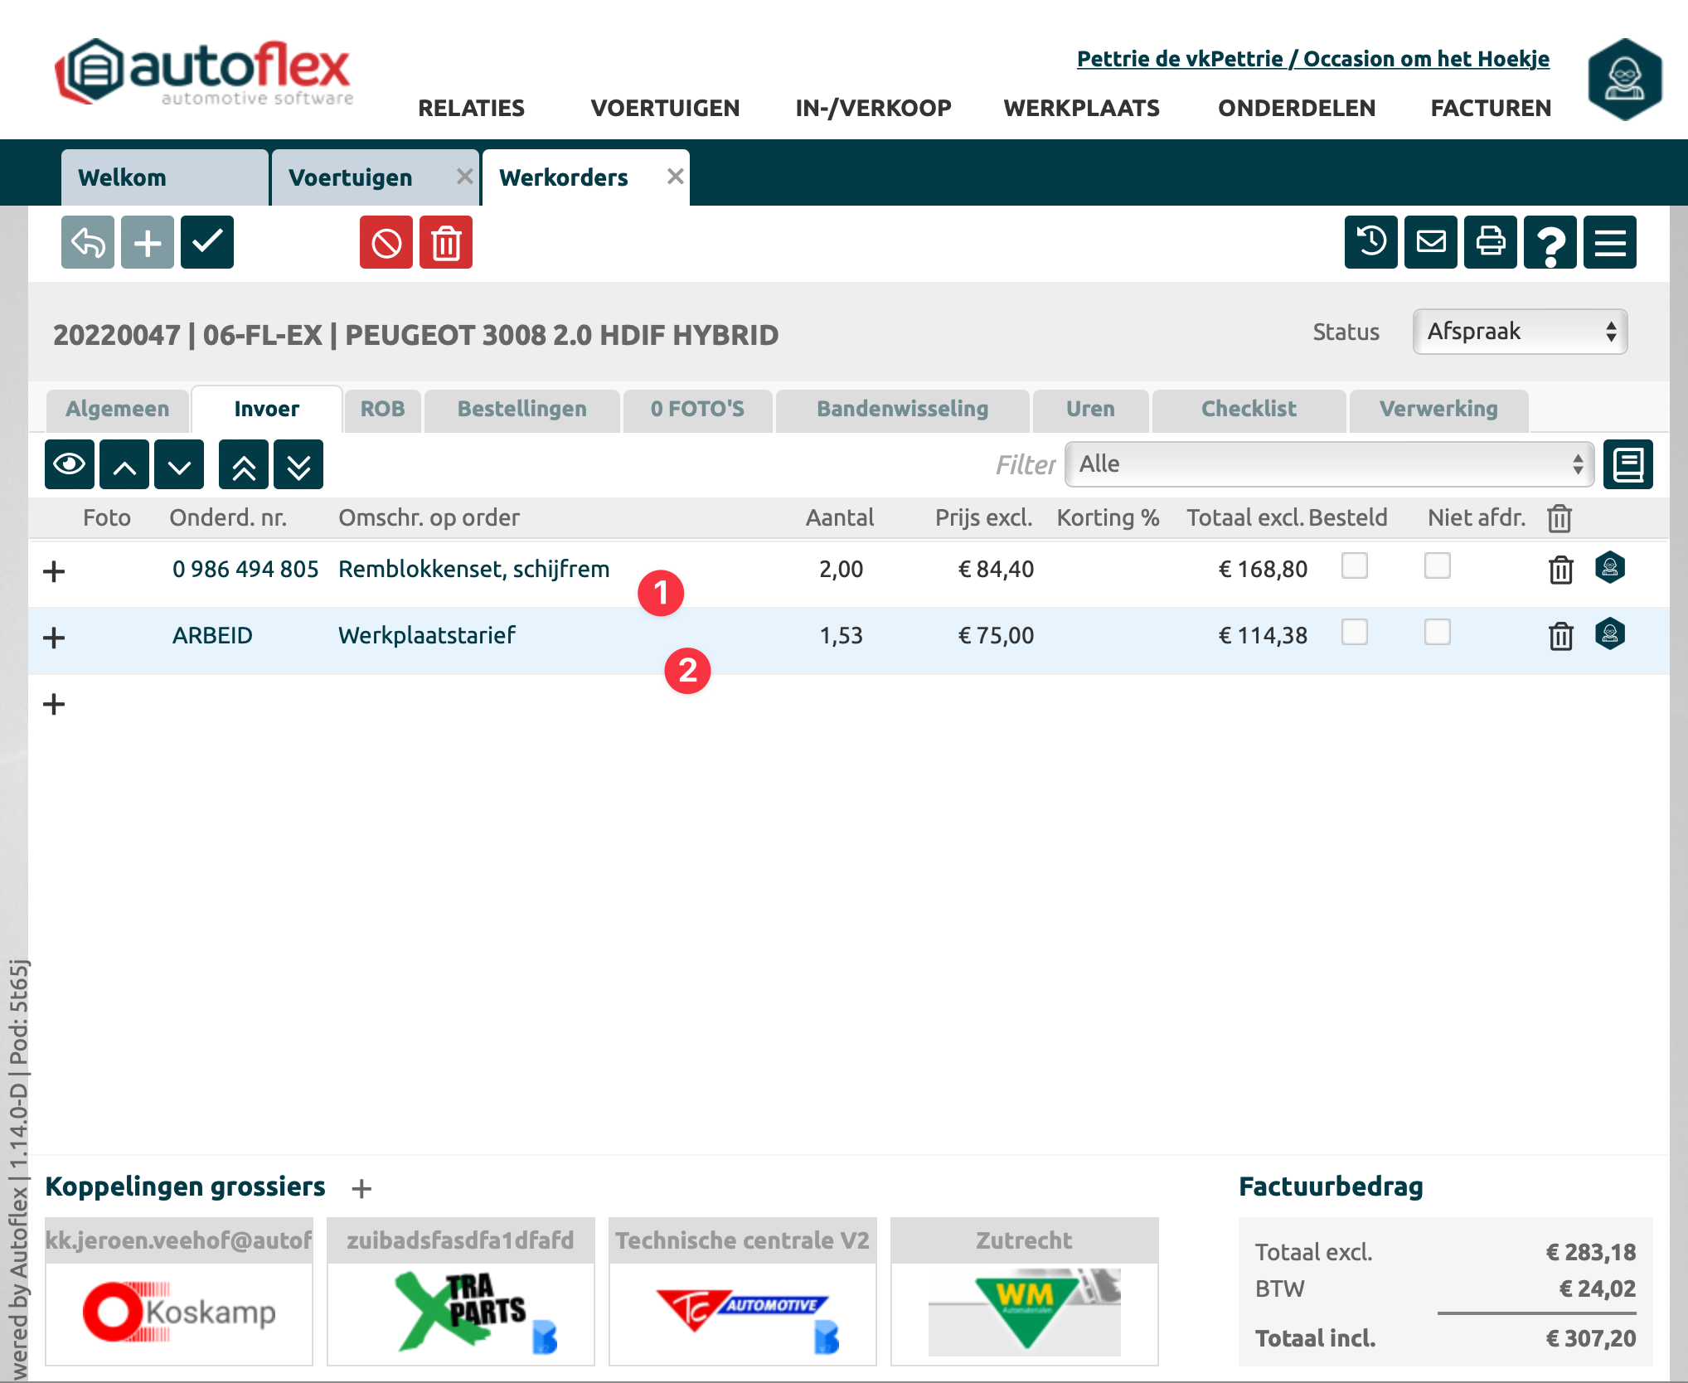The image size is (1688, 1383).
Task: Click the print icon
Action: [x=1490, y=242]
